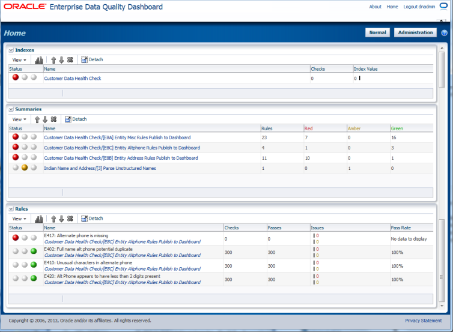Sort Summaries by Amber column header

click(368, 128)
